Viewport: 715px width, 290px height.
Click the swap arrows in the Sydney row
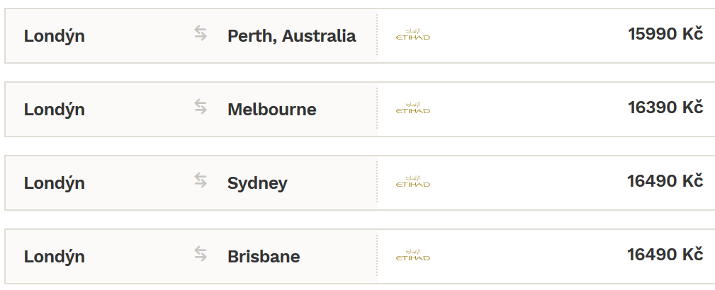[x=201, y=180]
